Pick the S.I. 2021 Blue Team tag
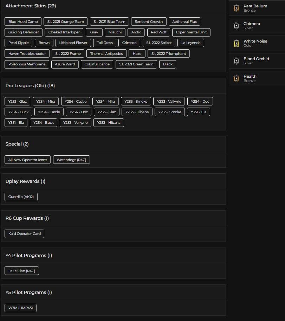285x321 pixels. coord(109,21)
